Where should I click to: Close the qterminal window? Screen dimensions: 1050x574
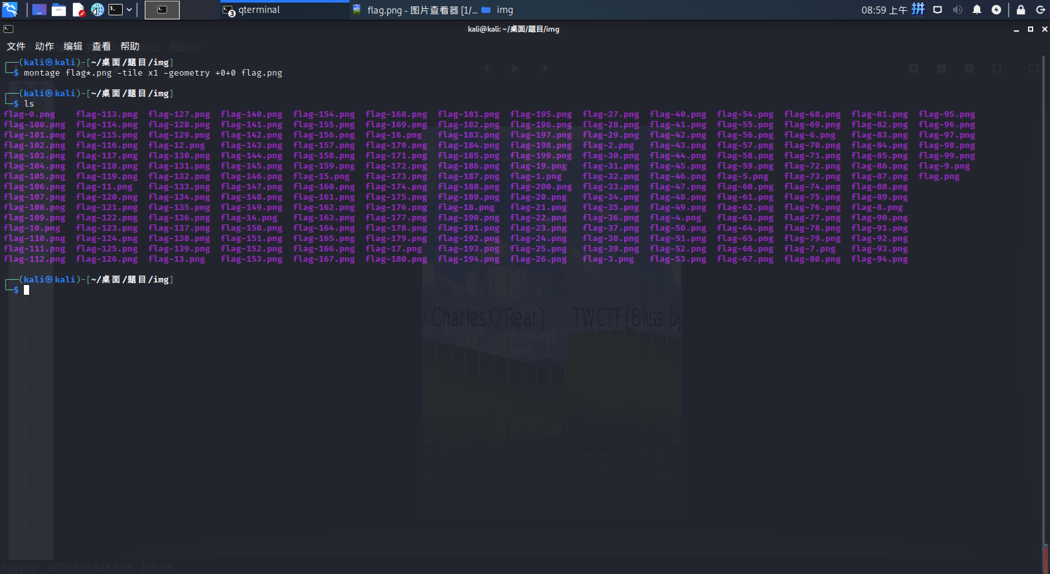[1045, 29]
